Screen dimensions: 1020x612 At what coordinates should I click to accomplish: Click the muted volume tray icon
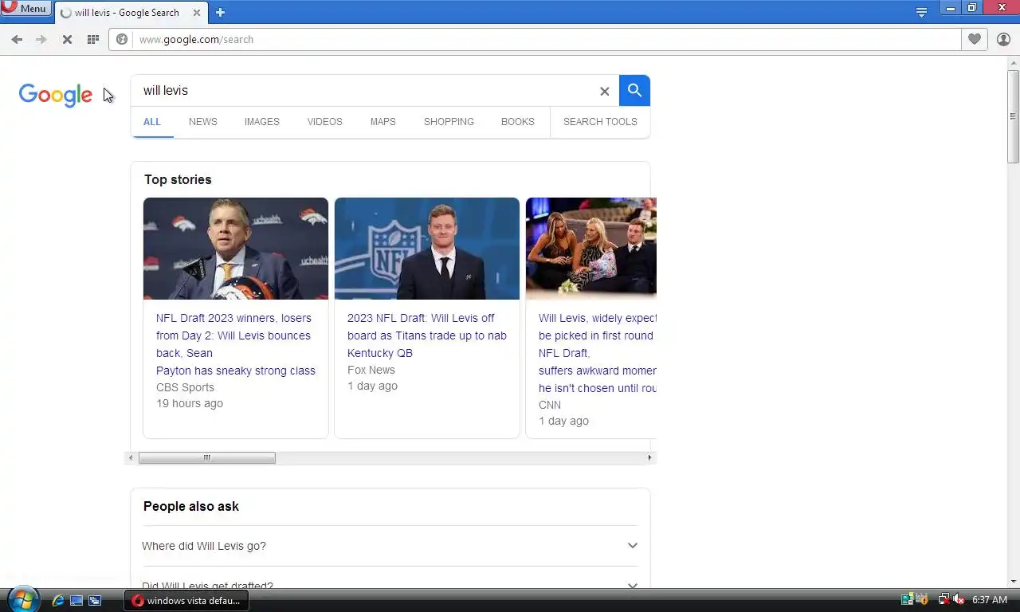click(x=959, y=599)
